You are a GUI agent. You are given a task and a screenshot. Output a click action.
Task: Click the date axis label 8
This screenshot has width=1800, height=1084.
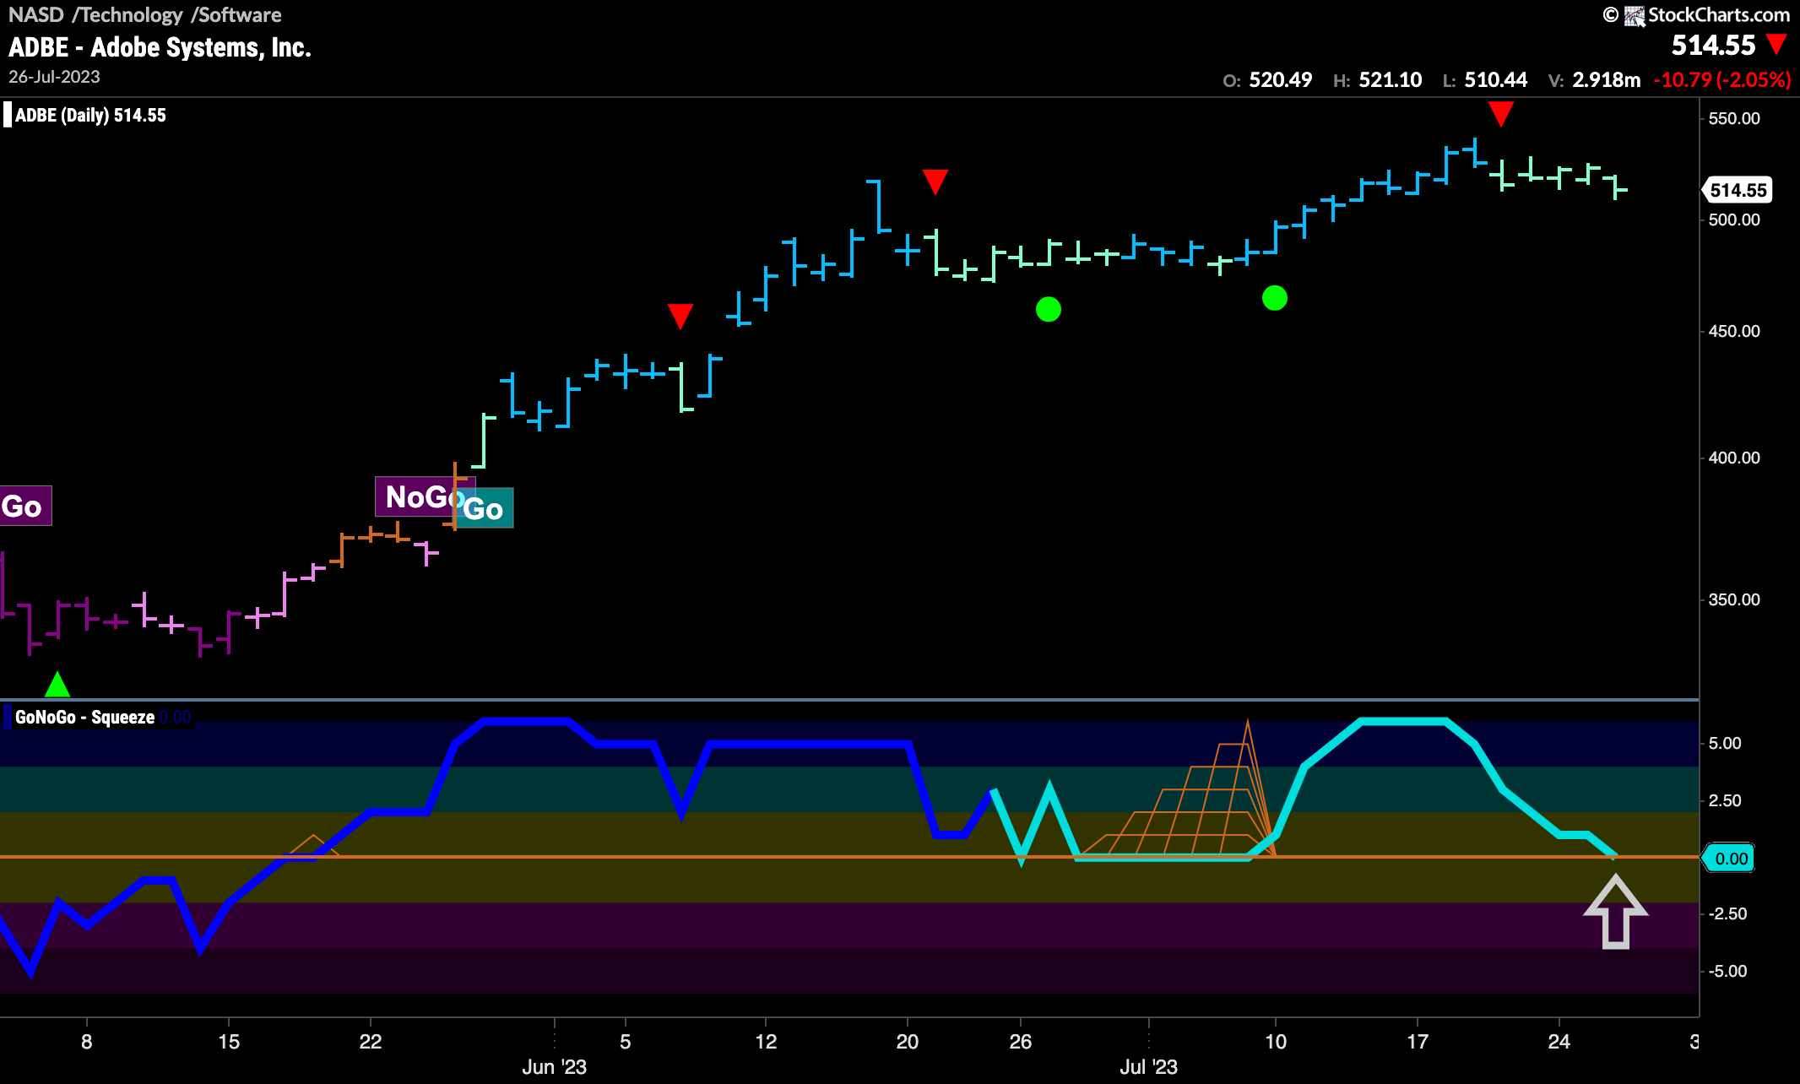coord(87,1041)
